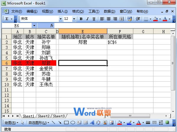This screenshot has width=177, height=132.
Task: Select the Oval shape tool
Action: [73, 122]
